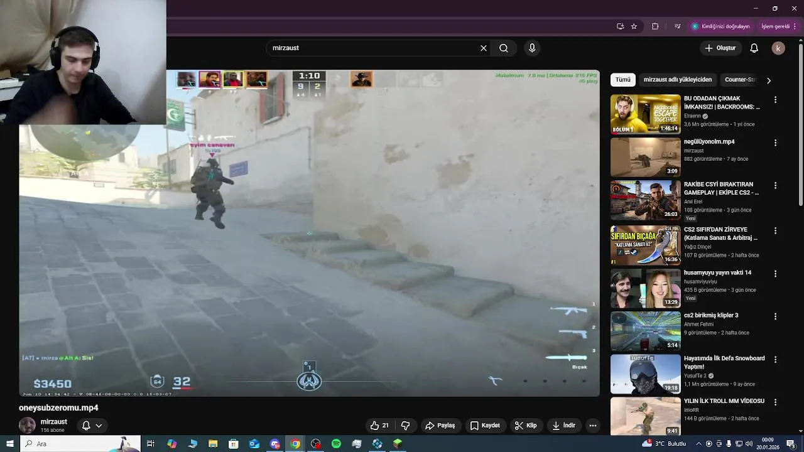This screenshot has height=452, width=804.
Task: Open options menu for cs2 birikmiş klipler 3
Action: click(775, 316)
